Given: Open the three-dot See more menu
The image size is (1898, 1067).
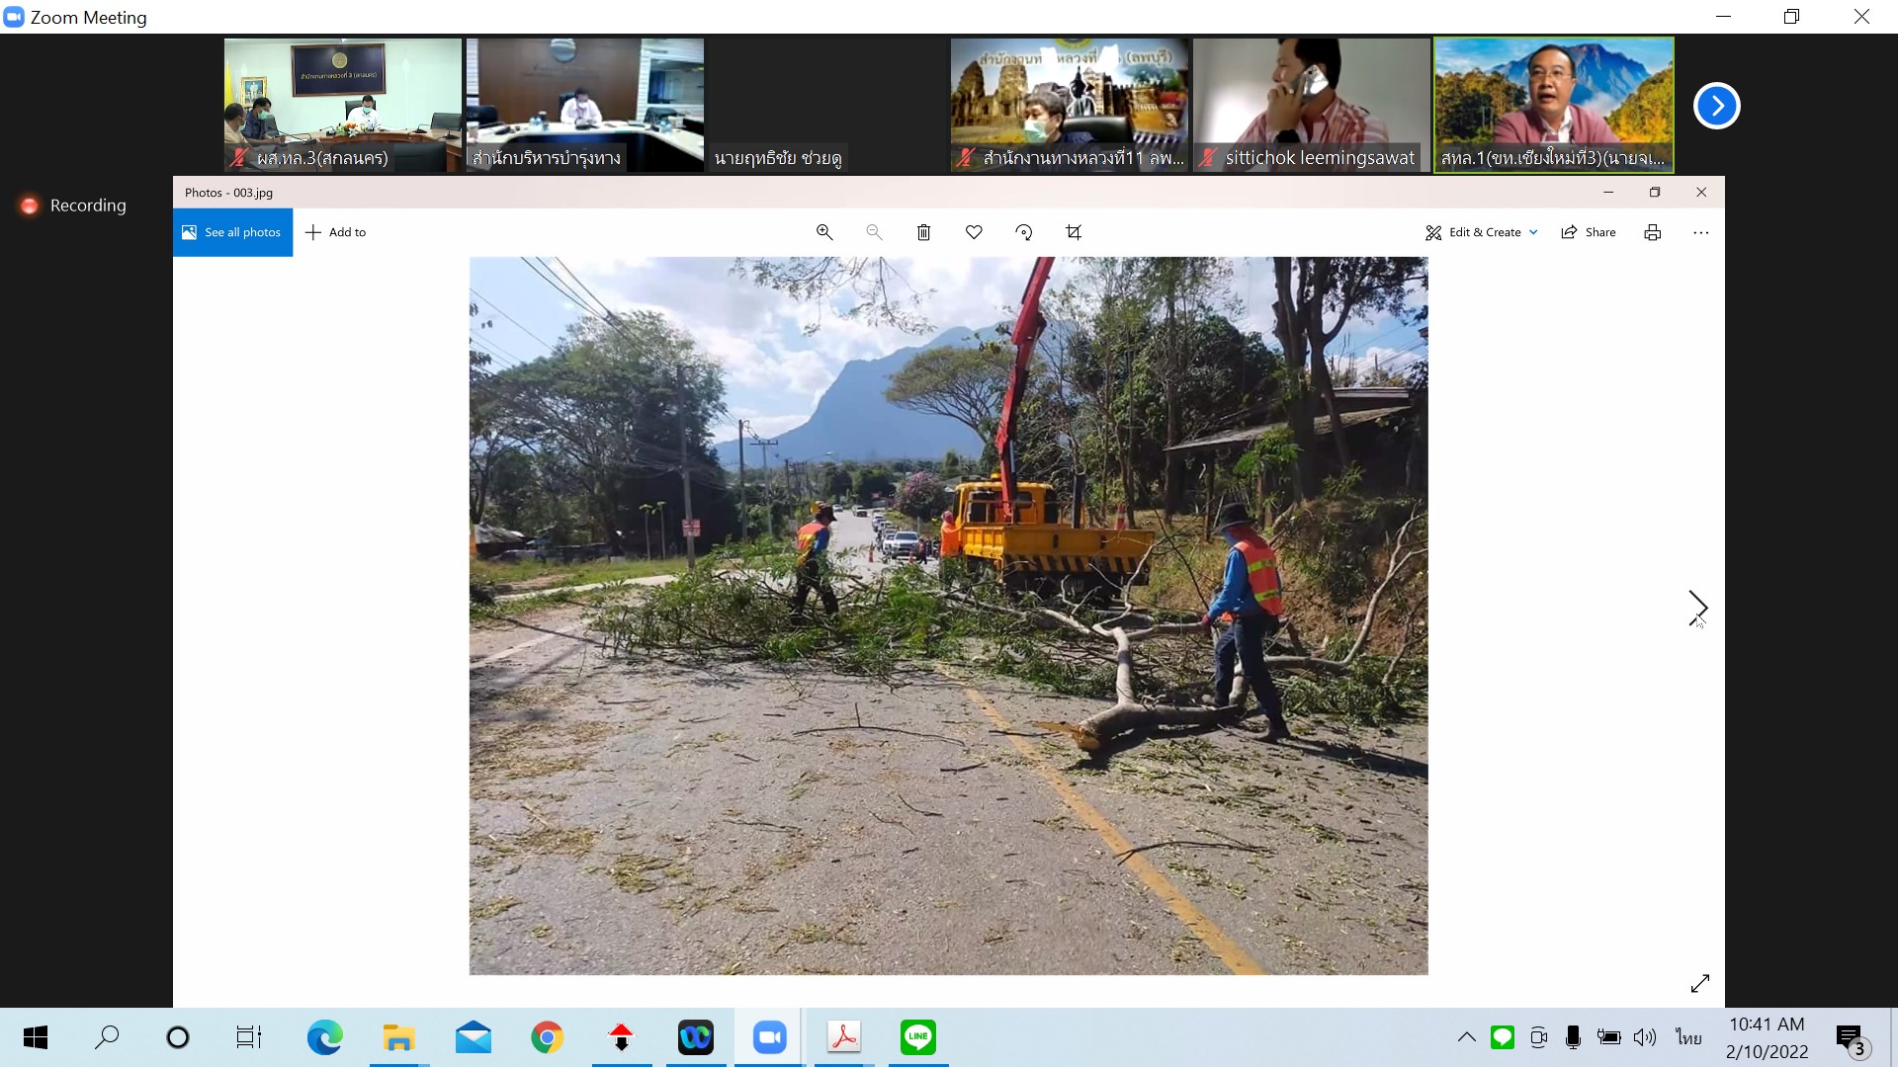Looking at the screenshot, I should 1700,232.
